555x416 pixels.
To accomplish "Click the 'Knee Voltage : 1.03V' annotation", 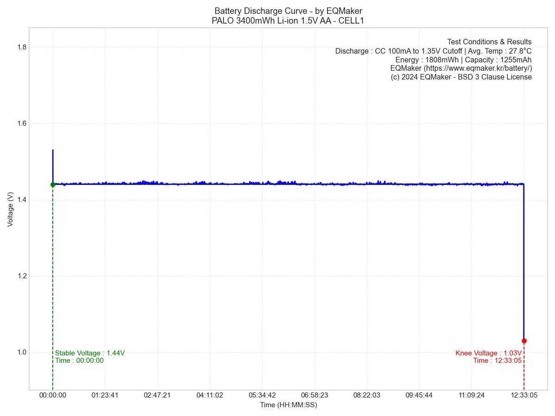I will 488,353.
